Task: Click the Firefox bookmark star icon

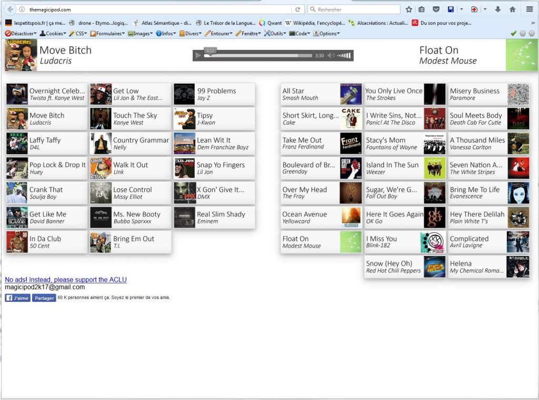Action: point(409,9)
